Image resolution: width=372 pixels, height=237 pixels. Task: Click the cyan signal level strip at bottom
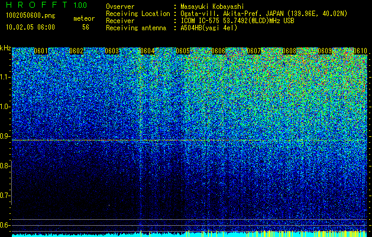pos(189,235)
